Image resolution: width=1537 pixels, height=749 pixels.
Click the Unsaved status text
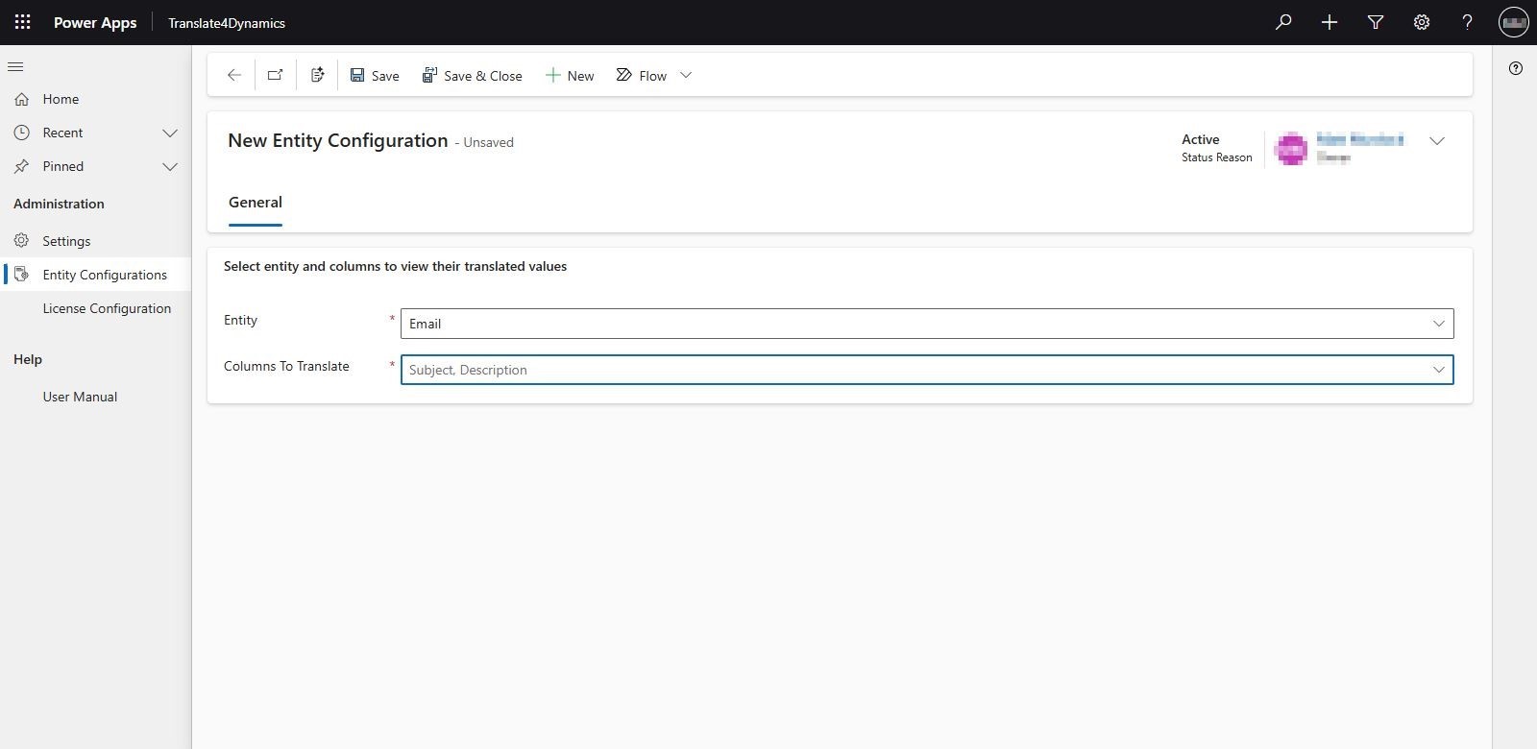(488, 142)
